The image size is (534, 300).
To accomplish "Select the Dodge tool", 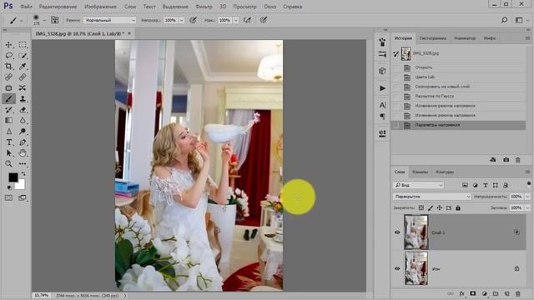I will point(23,132).
